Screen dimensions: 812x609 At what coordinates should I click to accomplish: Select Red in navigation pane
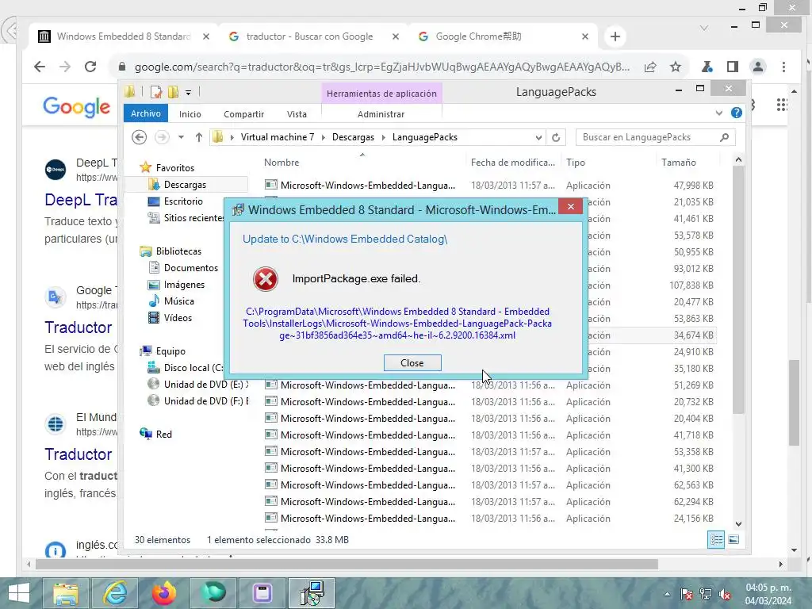163,434
